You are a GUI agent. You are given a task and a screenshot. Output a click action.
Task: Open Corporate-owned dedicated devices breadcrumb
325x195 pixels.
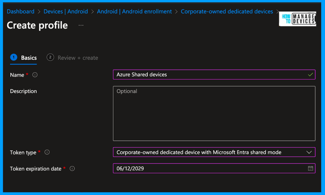(227, 11)
